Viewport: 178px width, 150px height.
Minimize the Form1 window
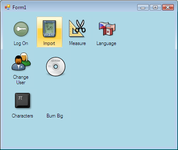coord(143,7)
